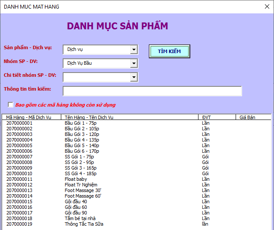The width and height of the screenshot is (274, 230).
Task: Select row 'Bầu Gói 6 - 170p'
Action: pos(136,151)
